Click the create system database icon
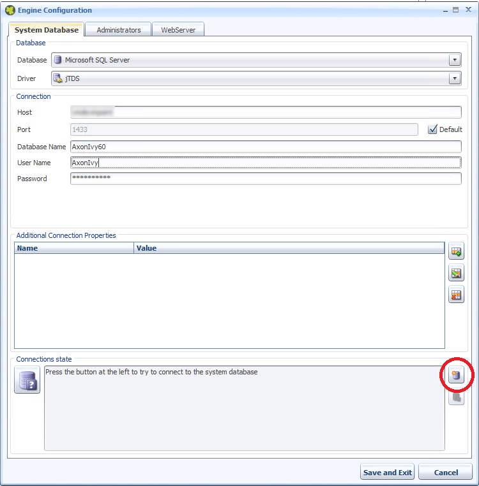The width and height of the screenshot is (479, 486). (x=456, y=376)
